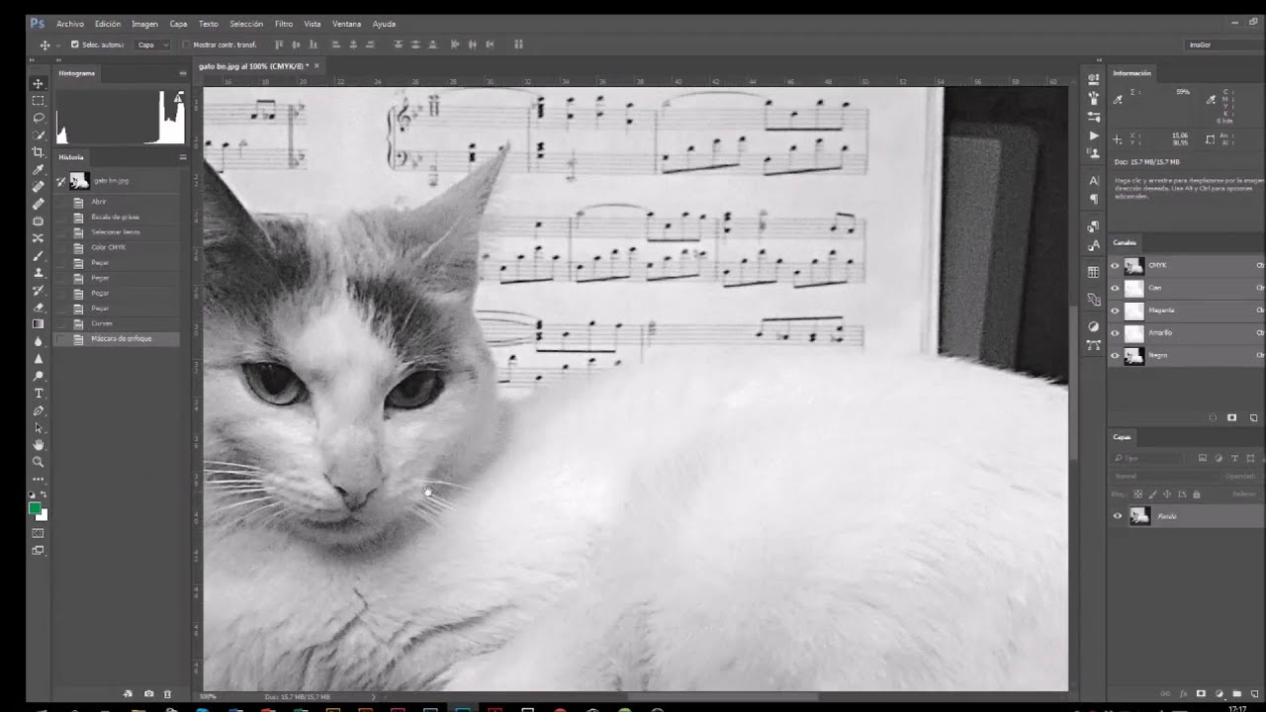The width and height of the screenshot is (1266, 712).
Task: Toggle visibility of the Cian channel
Action: click(1115, 289)
